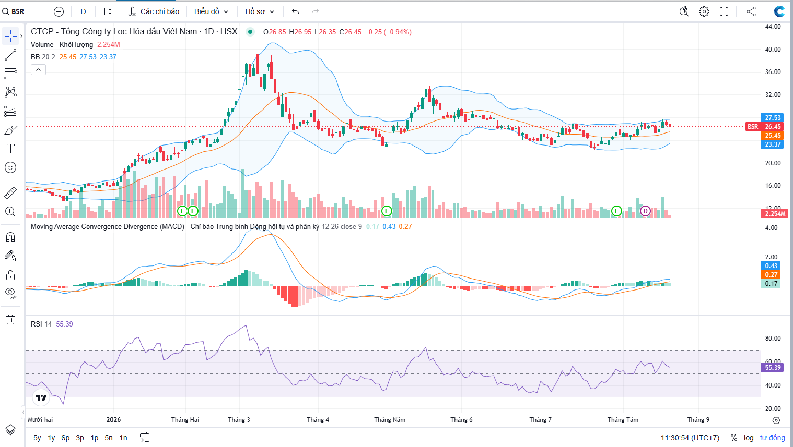Open object tree layers panel

tap(10, 429)
